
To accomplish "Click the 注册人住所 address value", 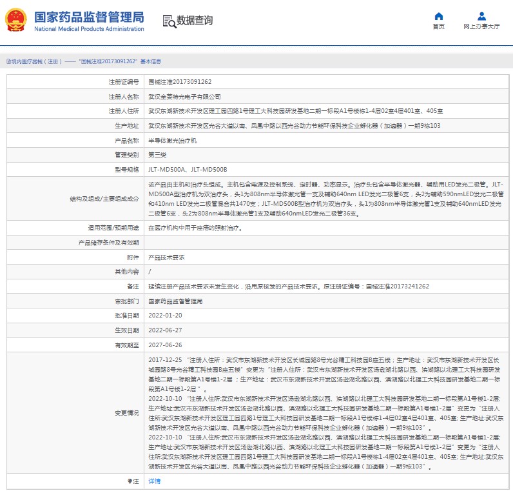I will tap(295, 111).
